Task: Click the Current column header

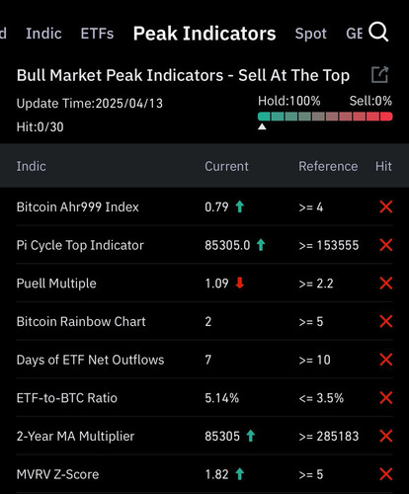Action: click(226, 166)
